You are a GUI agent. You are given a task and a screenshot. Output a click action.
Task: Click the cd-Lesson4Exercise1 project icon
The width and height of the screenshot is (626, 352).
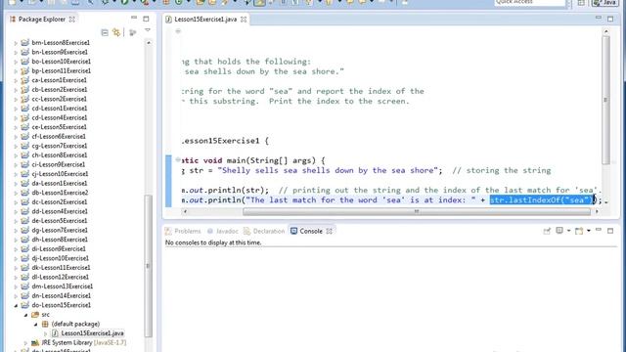(25, 117)
